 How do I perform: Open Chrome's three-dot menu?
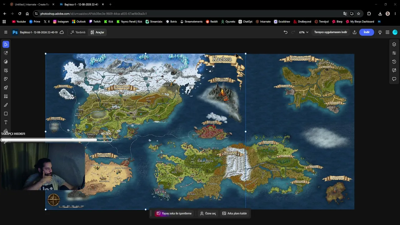pyautogui.click(x=395, y=14)
